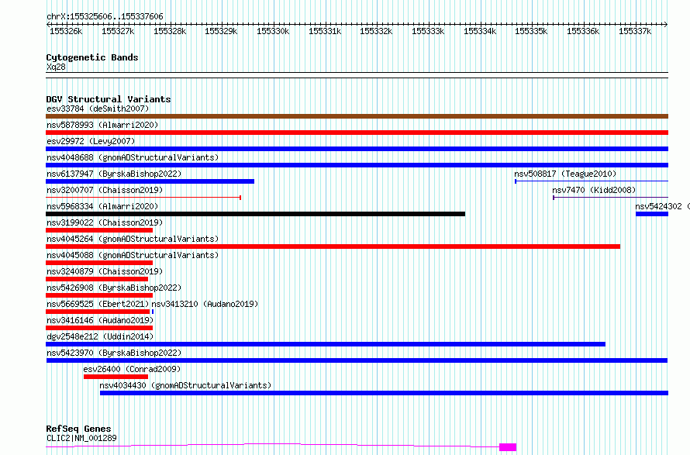The height and width of the screenshot is (455, 690).
Task: Select nsv5968334 (Almarri2020) label
Action: click(102, 206)
